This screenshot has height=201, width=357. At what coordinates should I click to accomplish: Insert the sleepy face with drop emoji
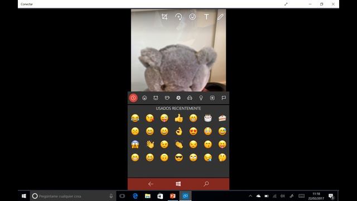(x=208, y=157)
